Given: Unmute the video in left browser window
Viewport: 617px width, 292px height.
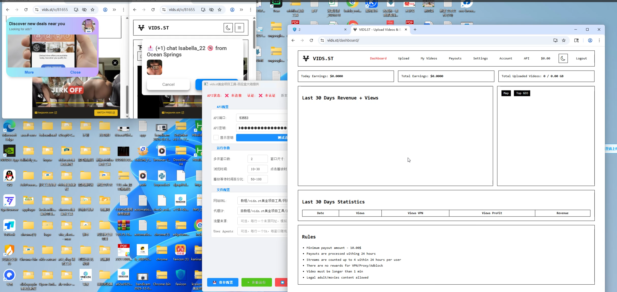Looking at the screenshot, I should [x=40, y=96].
